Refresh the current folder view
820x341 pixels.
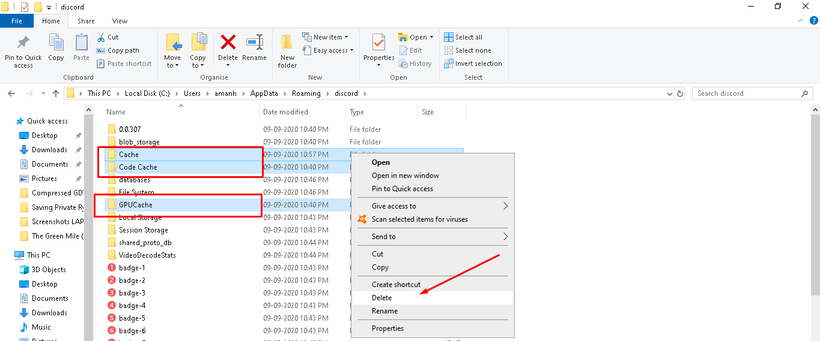pyautogui.click(x=680, y=93)
